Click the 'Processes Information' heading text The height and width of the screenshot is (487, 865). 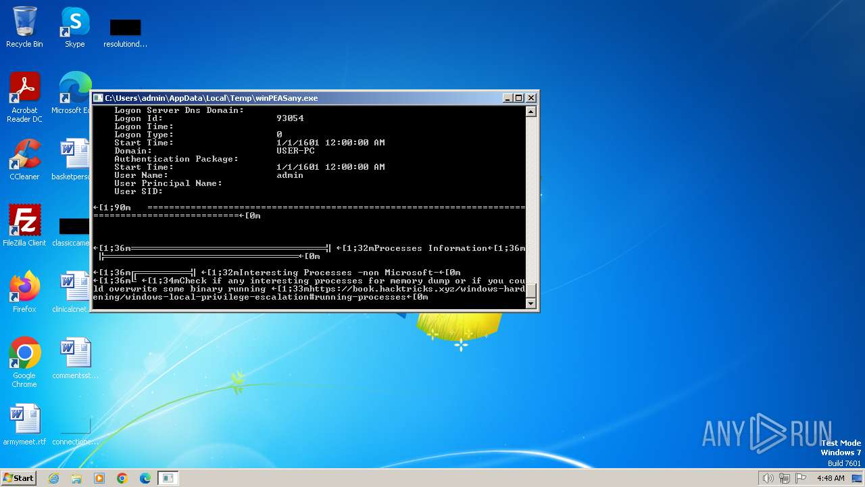[430, 248]
